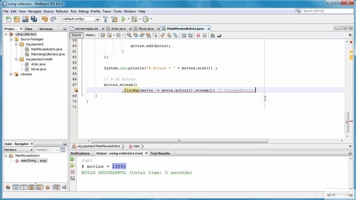Image resolution: width=356 pixels, height=200 pixels.
Task: Switch to the Test Results tab
Action: [160, 153]
